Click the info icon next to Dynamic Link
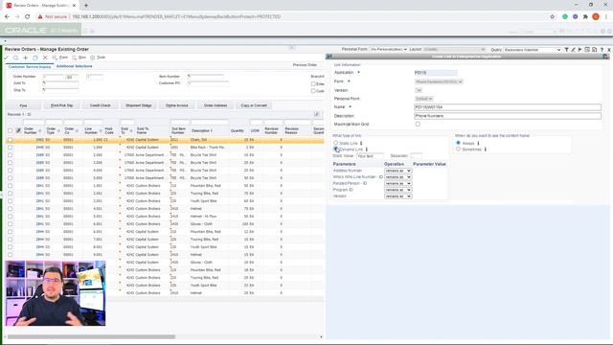The image size is (613, 345). [366, 149]
